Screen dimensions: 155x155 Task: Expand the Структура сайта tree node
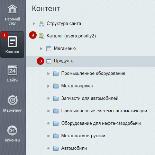coord(34,24)
